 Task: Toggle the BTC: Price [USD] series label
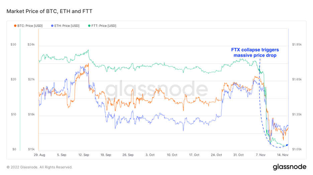click(x=30, y=26)
